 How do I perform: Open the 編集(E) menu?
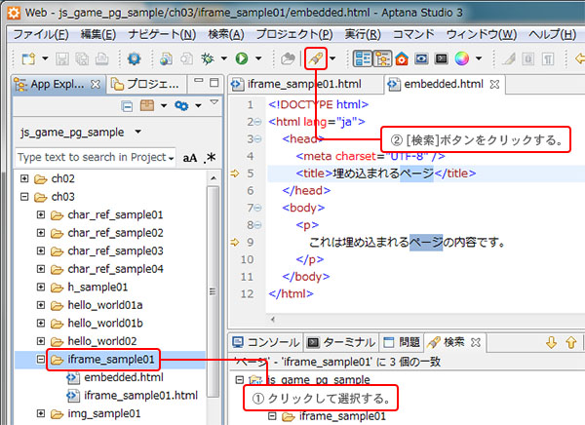click(98, 34)
